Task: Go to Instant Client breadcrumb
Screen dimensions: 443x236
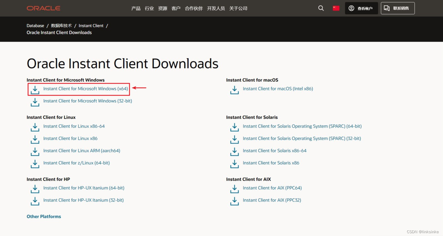Action: (x=91, y=26)
